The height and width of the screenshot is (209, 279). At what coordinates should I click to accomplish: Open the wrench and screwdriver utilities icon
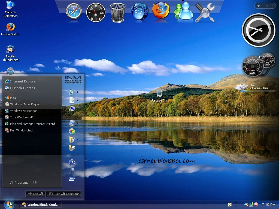pos(205,13)
